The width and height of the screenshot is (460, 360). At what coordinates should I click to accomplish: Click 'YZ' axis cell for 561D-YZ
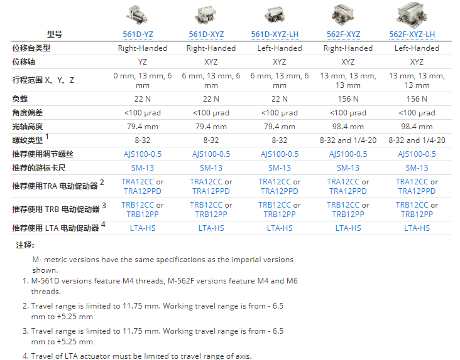[143, 62]
